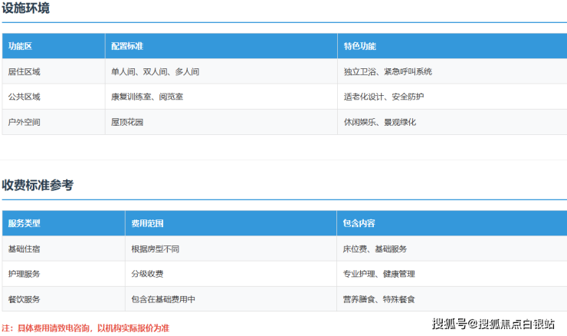Click the 收费标准参考 section heading
The height and width of the screenshot is (336, 567).
click(38, 185)
